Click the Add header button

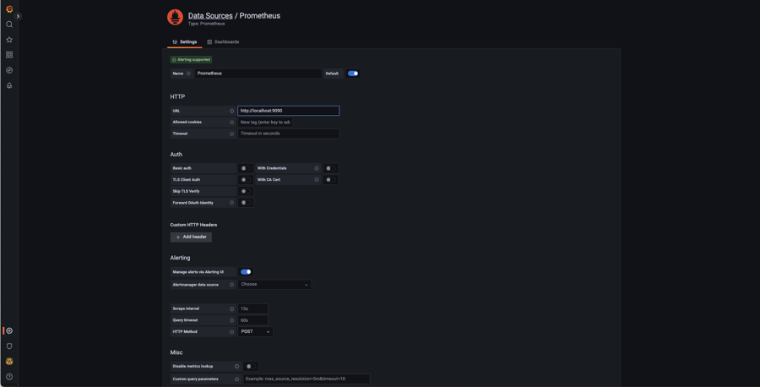[x=191, y=237]
